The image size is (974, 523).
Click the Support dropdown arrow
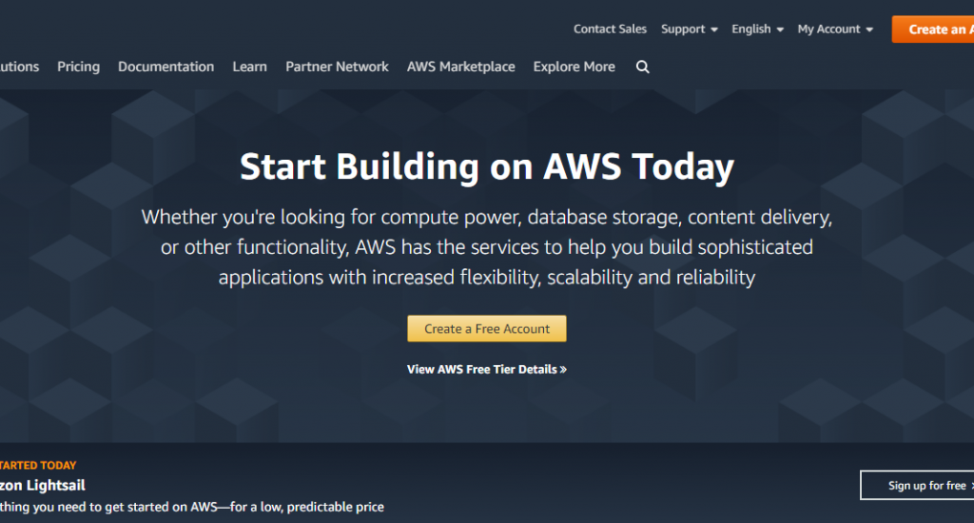714,29
